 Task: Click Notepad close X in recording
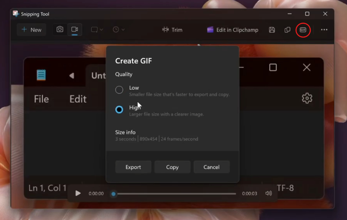click(x=307, y=67)
